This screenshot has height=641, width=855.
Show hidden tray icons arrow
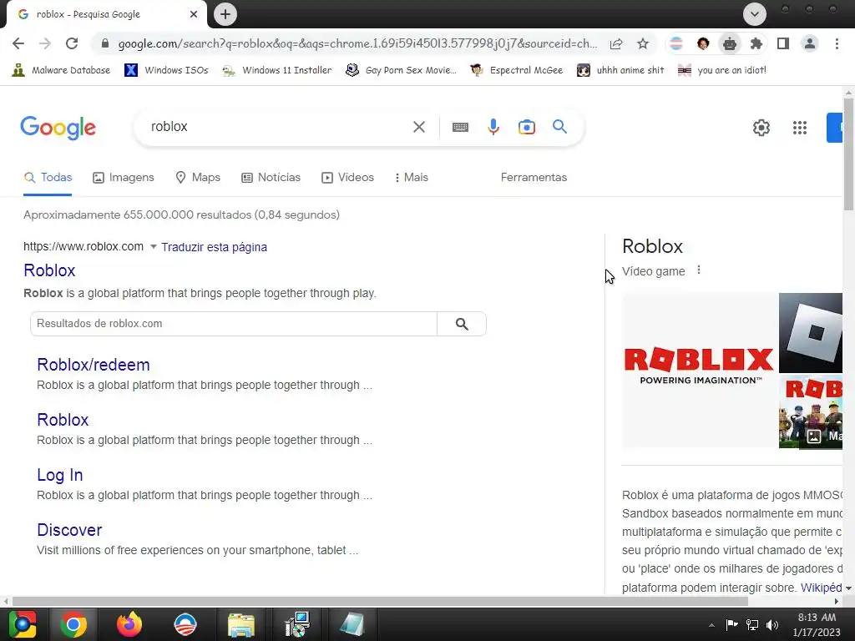[x=711, y=625]
